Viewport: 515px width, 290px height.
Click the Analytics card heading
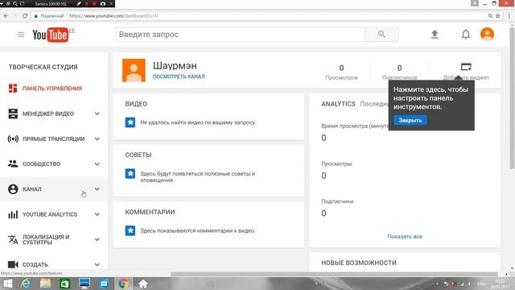click(338, 104)
